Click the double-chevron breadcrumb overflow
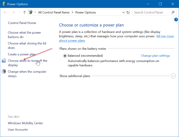The image size is (179, 137). [x=35, y=12]
